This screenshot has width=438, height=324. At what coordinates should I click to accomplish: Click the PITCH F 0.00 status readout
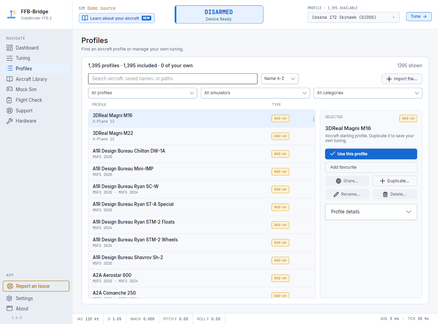[x=176, y=319]
